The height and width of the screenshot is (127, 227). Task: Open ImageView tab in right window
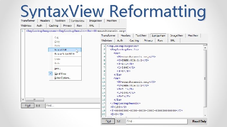pos(177,35)
